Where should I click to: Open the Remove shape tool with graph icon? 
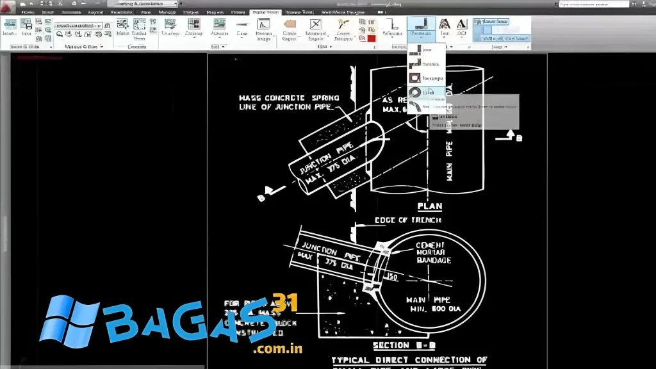(x=263, y=29)
